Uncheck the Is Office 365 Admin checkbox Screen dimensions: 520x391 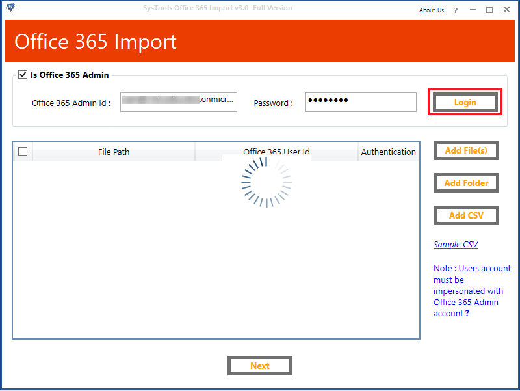click(23, 75)
